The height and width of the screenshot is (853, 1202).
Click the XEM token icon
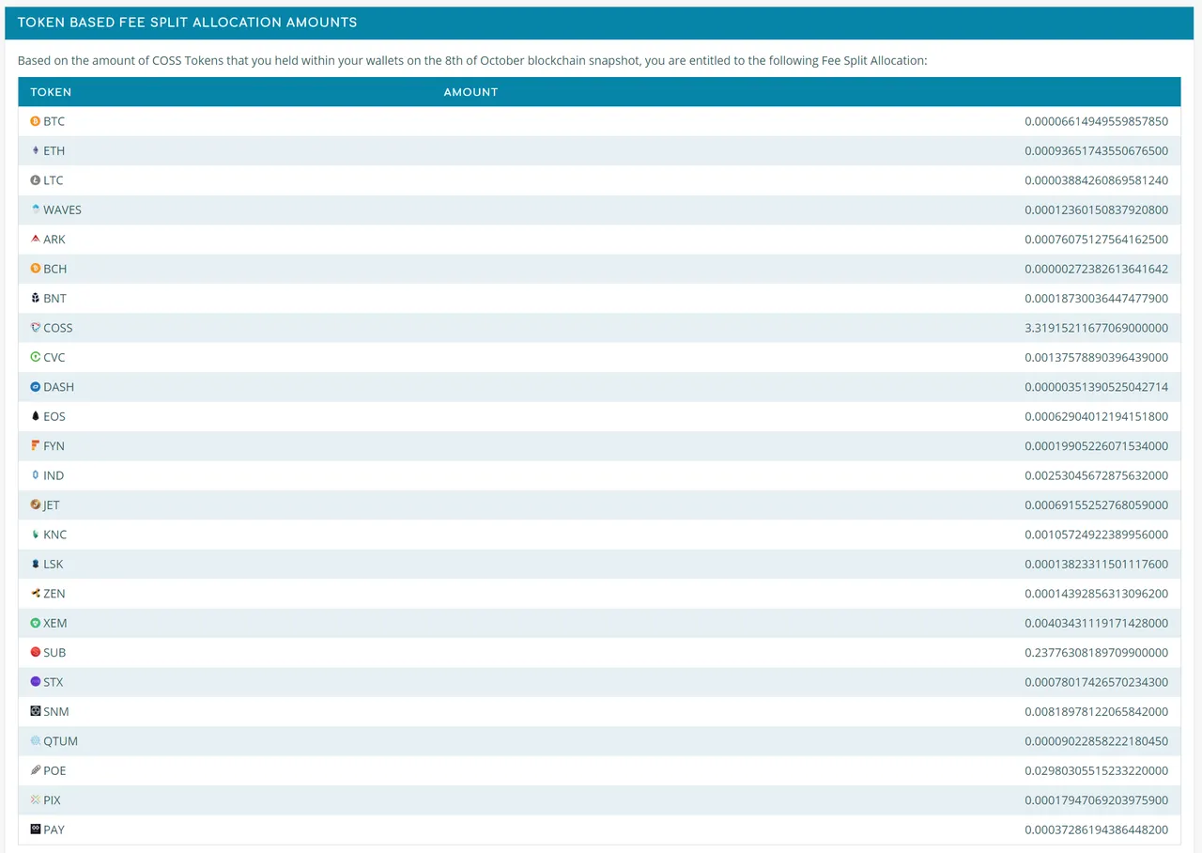coord(36,623)
